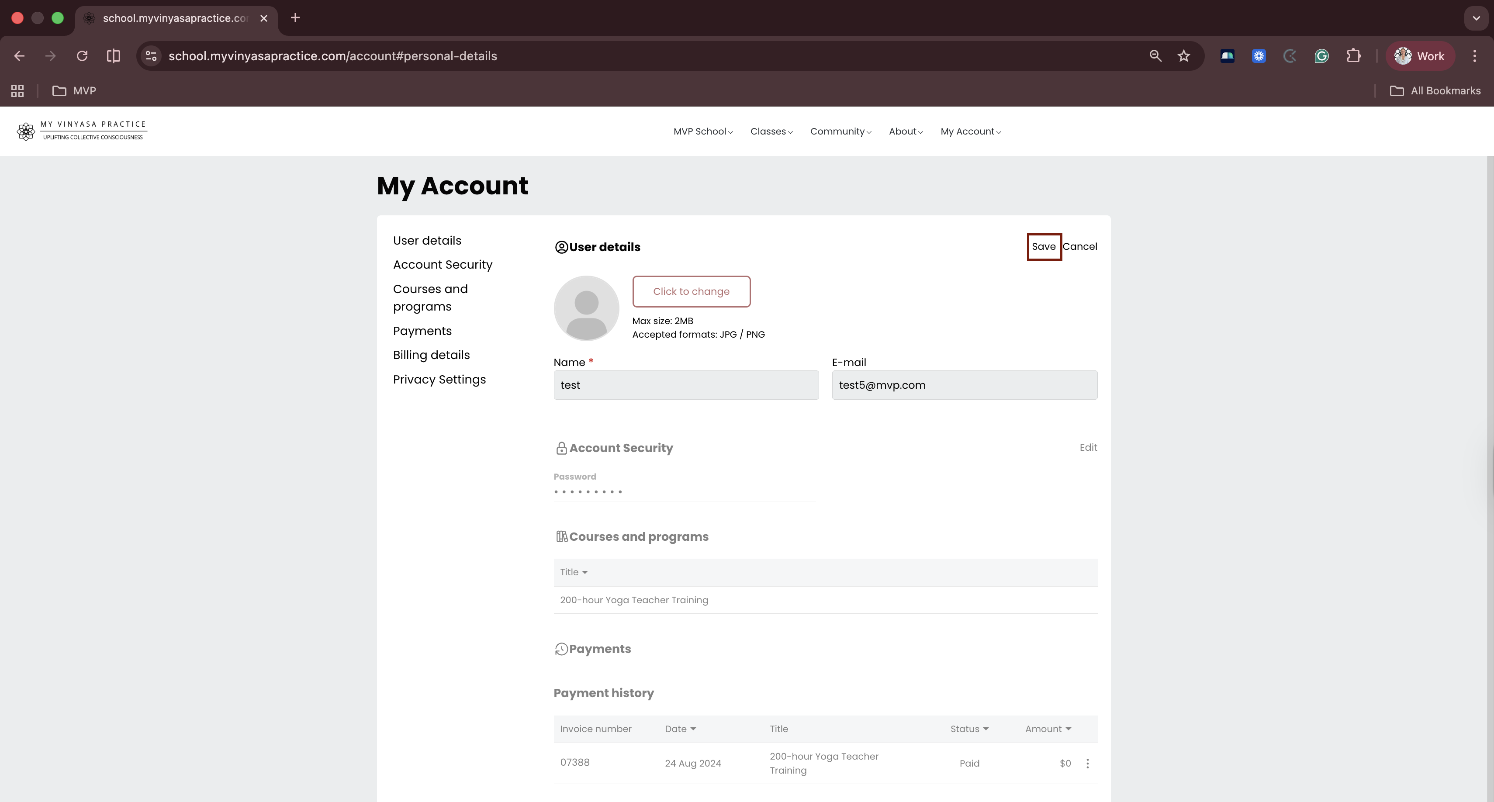Reload the current page

click(x=82, y=56)
